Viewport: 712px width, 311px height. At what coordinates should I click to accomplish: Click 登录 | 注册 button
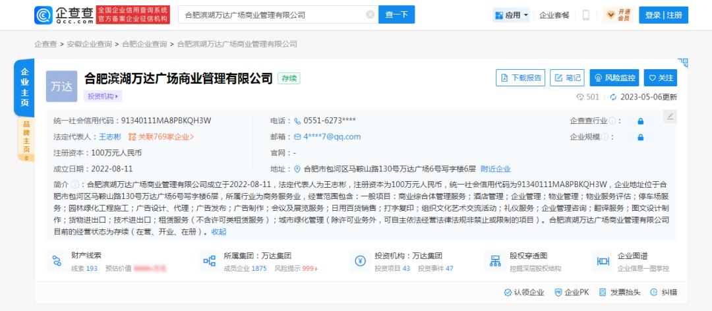(x=663, y=15)
